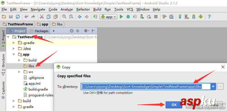Open the 7: Structure side tool tab
The height and width of the screenshot is (111, 227).
coord(3,64)
